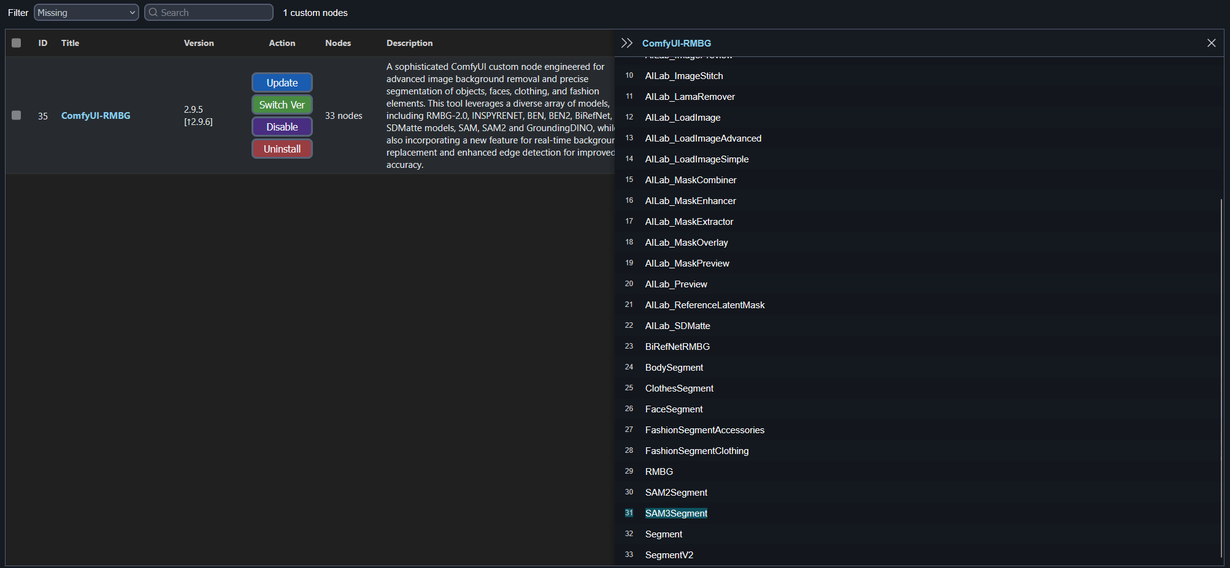The width and height of the screenshot is (1230, 568).
Task: Sort by the Title column header
Action: pos(70,43)
